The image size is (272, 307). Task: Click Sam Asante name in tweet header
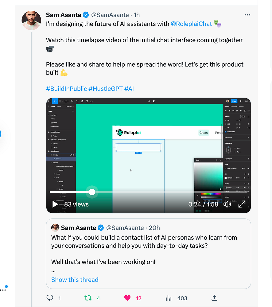coord(63,15)
